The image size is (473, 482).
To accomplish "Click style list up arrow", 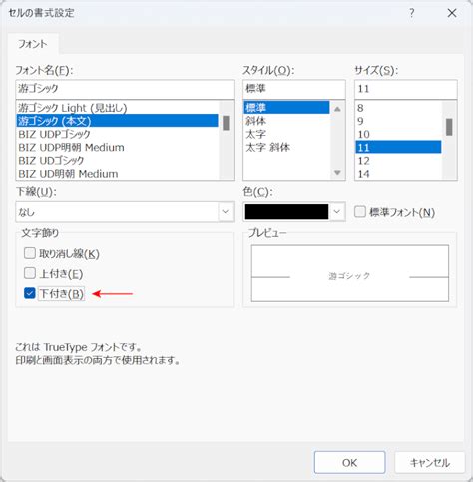I will [x=337, y=109].
